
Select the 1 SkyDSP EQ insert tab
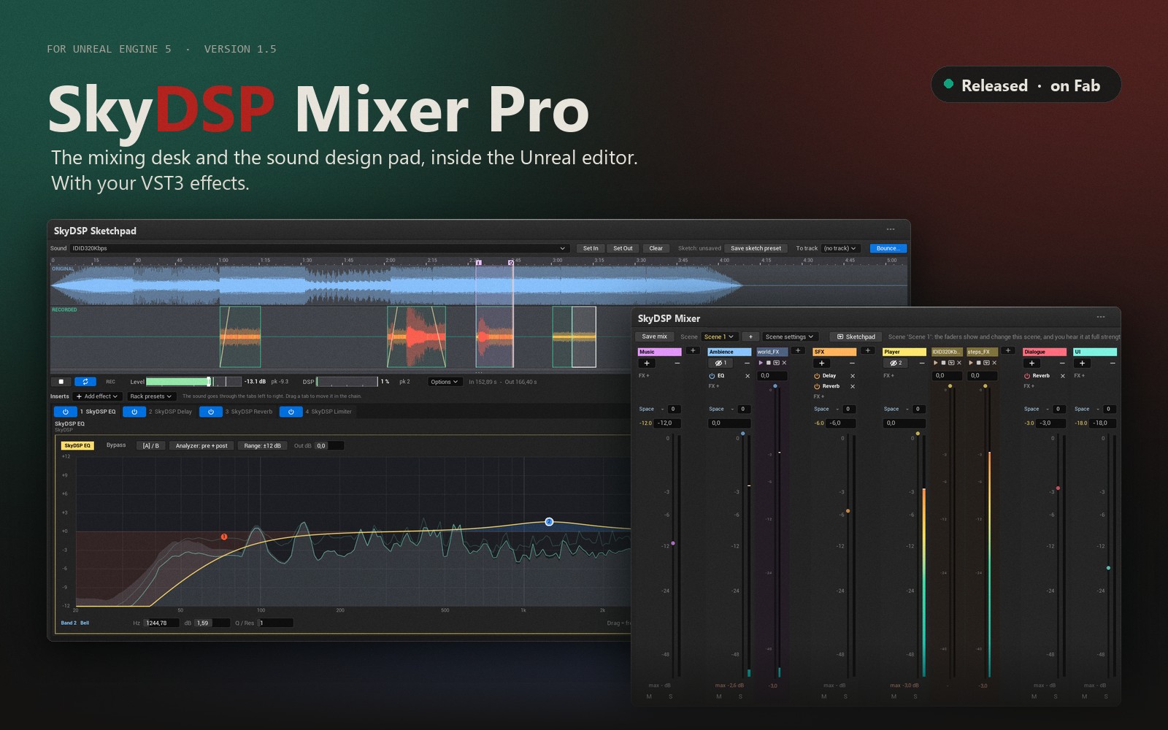click(x=98, y=412)
